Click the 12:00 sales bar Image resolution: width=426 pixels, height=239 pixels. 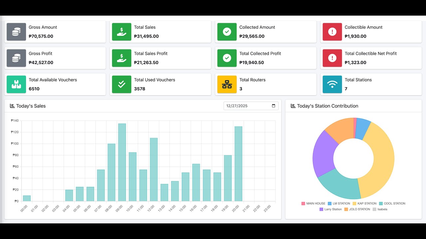(x=154, y=170)
